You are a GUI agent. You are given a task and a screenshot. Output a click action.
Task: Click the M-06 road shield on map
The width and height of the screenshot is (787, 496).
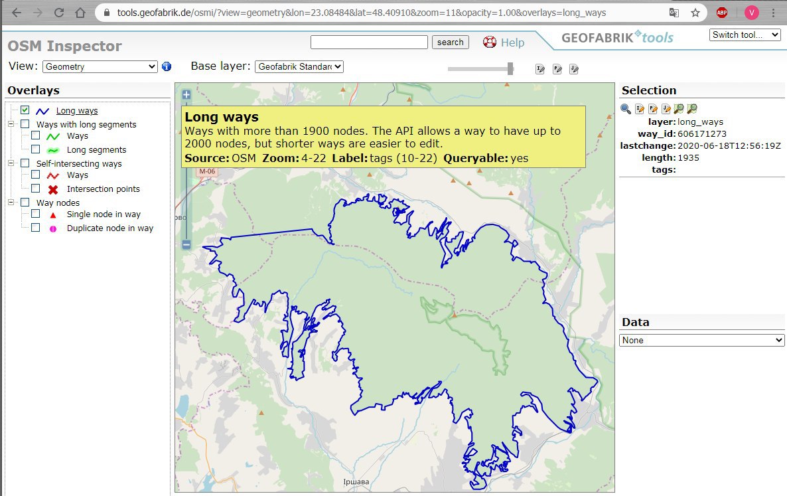click(x=207, y=172)
